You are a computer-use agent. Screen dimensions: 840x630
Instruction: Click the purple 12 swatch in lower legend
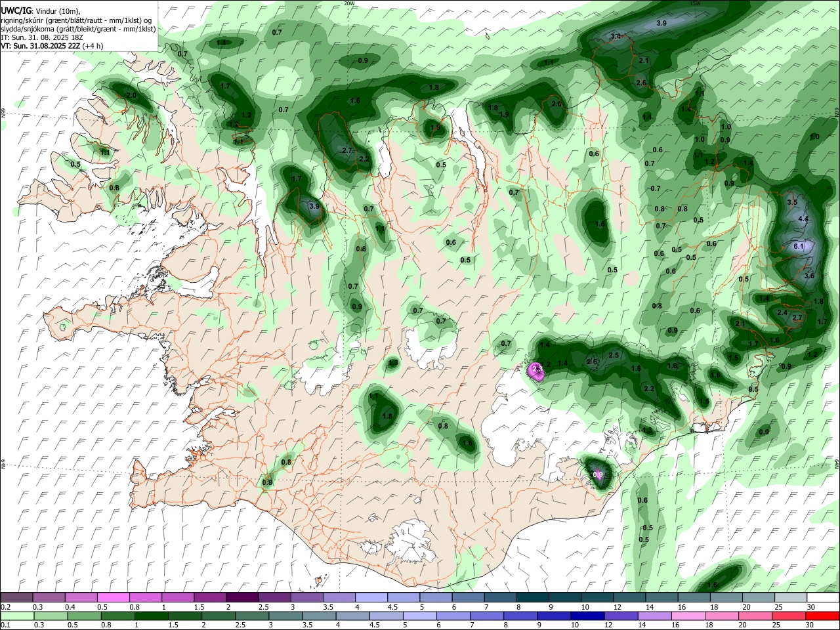pyautogui.click(x=619, y=616)
